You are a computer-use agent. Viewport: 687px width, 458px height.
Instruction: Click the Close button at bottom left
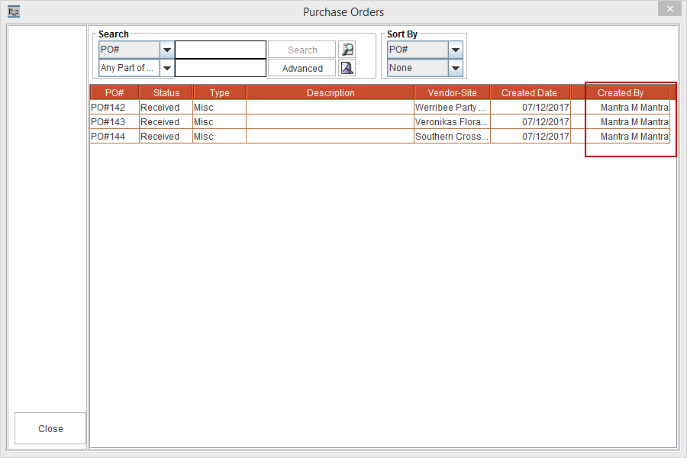pos(50,428)
